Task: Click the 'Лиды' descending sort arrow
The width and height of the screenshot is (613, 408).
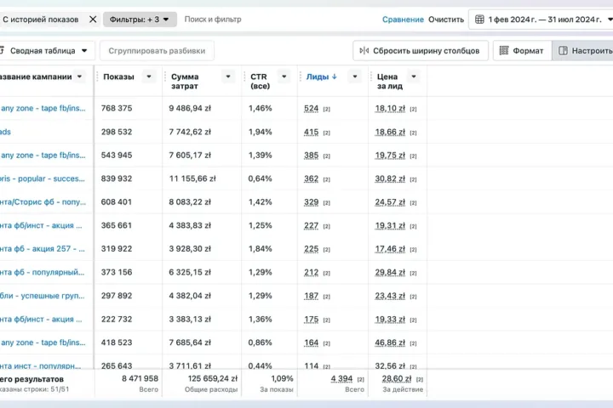Action: [x=335, y=76]
